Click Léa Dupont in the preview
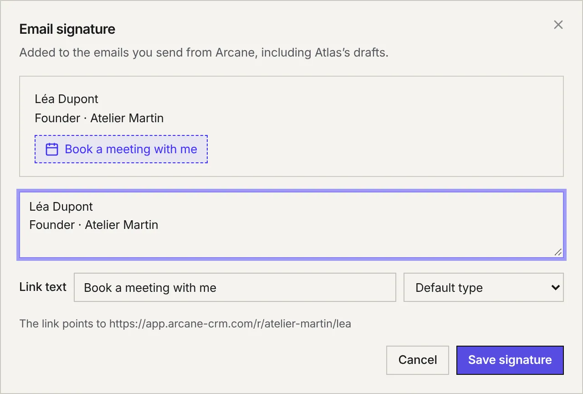Image resolution: width=583 pixels, height=394 pixels. (x=66, y=99)
